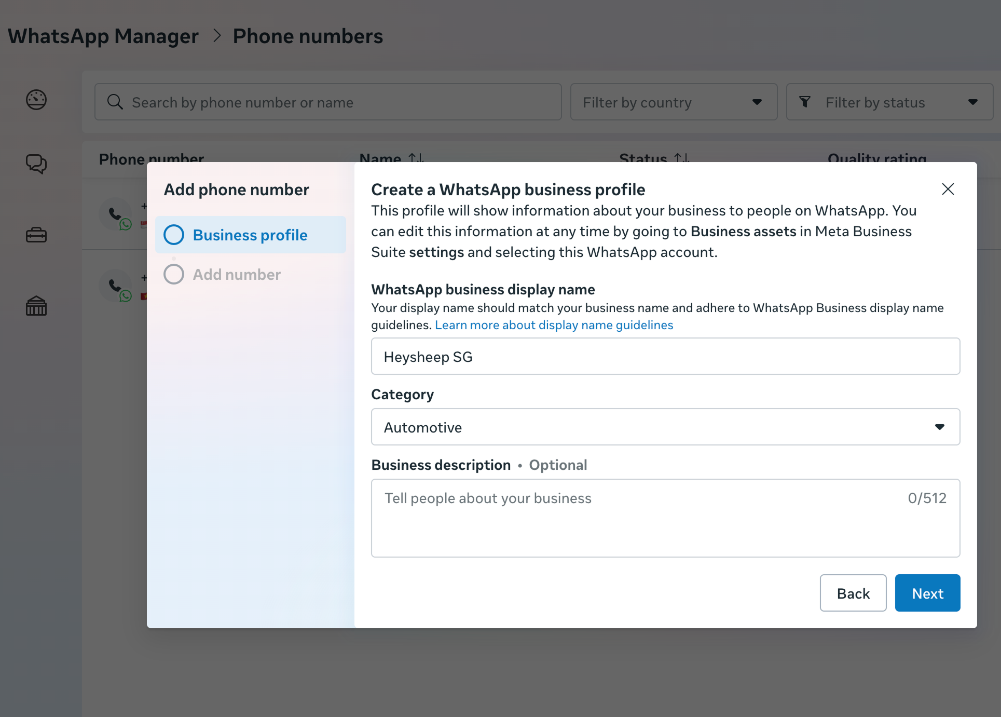Open the chat conversations sidebar icon

point(36,164)
